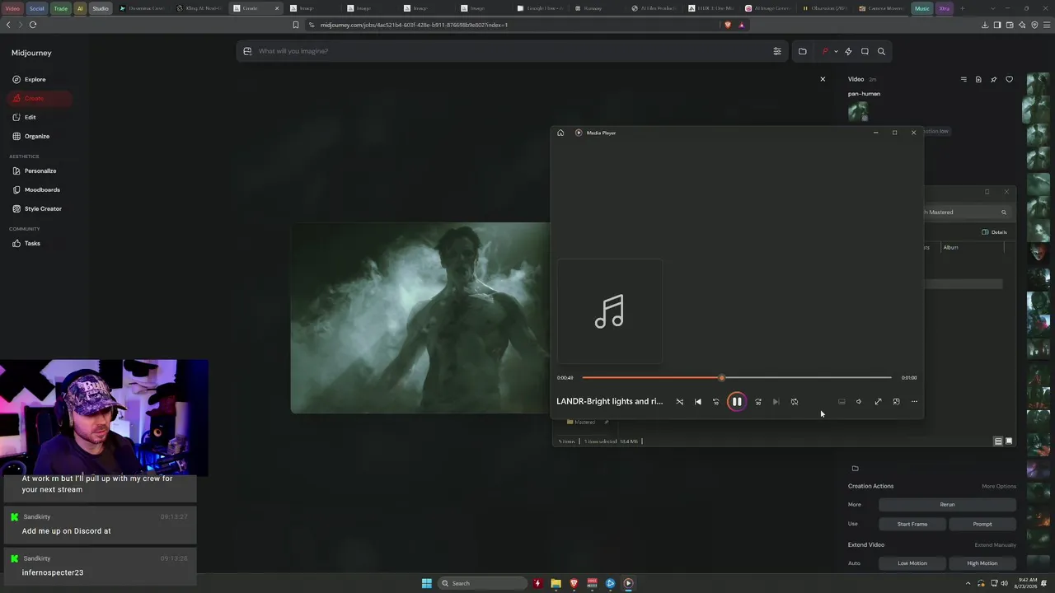Open the Studio tab group

click(x=101, y=8)
